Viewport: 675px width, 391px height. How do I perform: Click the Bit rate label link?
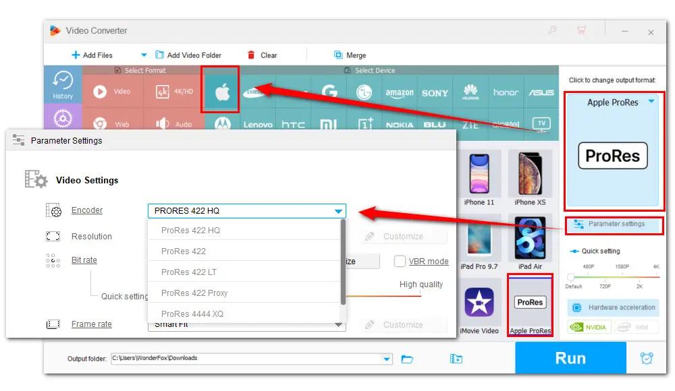(x=84, y=260)
